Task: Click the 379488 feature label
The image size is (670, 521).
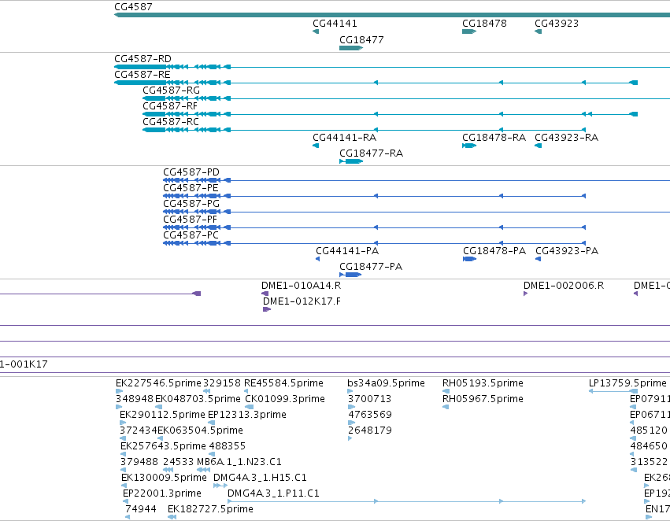Action: [x=139, y=462]
